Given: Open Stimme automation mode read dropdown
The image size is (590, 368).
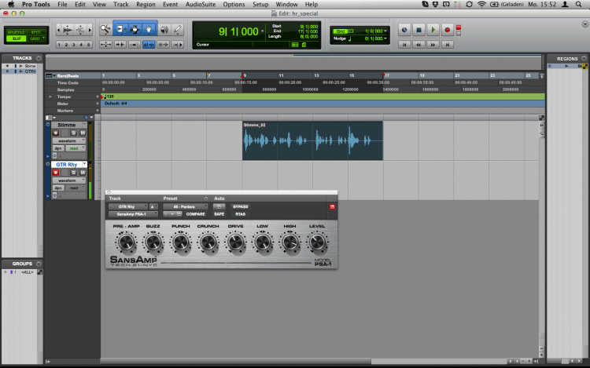Looking at the screenshot, I should click(x=76, y=148).
